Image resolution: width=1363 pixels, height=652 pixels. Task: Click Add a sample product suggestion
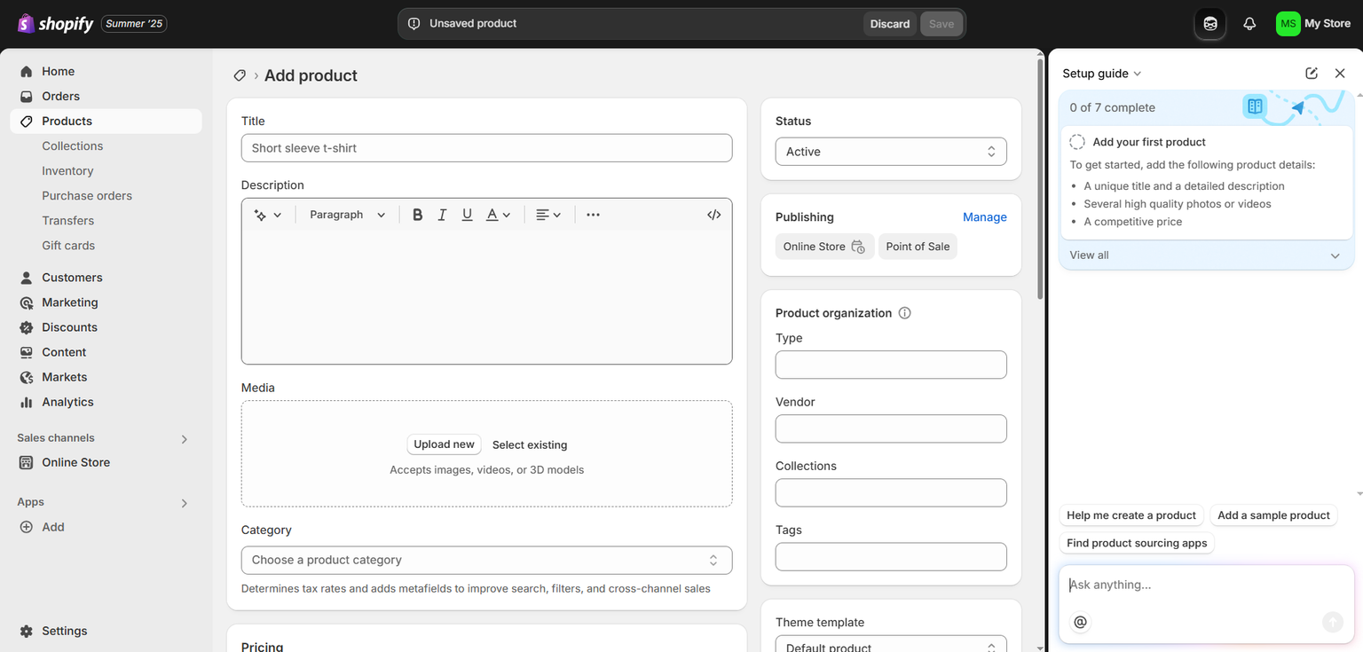(1273, 515)
